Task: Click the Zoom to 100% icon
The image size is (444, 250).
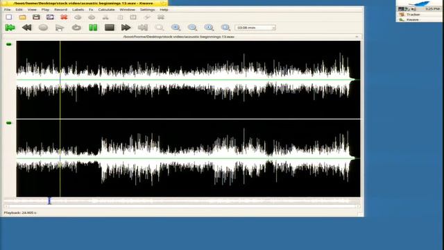Action: click(x=209, y=28)
